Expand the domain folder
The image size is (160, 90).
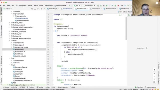11,12
